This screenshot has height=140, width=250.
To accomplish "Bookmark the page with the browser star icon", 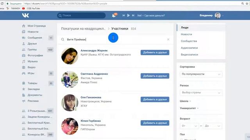I will point(247,3).
